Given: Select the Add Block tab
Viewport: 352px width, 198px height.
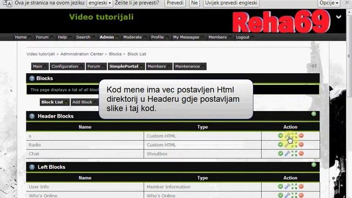Looking at the screenshot, I should pyautogui.click(x=85, y=102).
